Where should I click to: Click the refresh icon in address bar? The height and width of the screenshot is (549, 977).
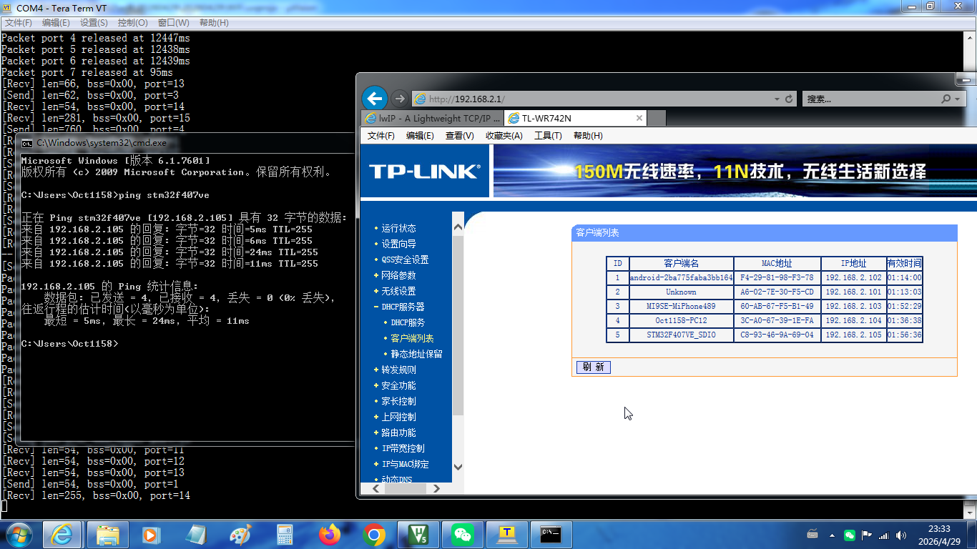click(x=789, y=99)
